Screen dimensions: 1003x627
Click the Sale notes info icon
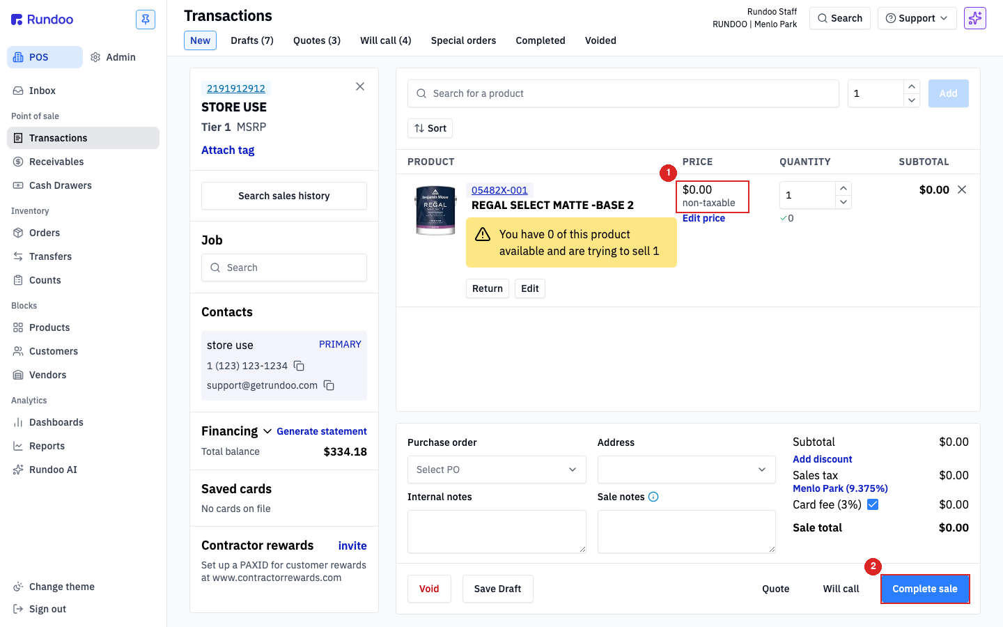click(x=653, y=497)
